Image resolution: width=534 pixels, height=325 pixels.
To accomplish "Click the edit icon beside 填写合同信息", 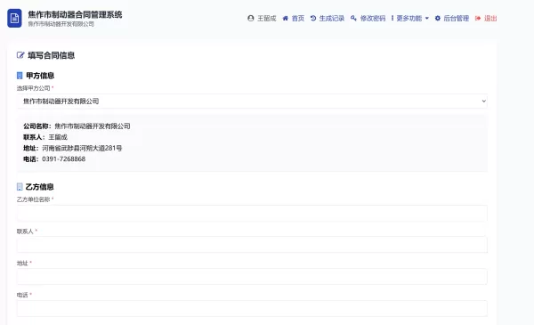I will click(20, 55).
